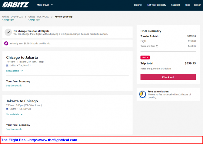See fare details for Chicago to Jakarta
Viewport: 203px width, 144px height.
tap(14, 85)
